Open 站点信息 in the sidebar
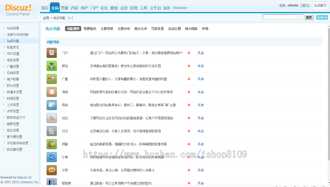This screenshot has width=330, height=187. pos(13,28)
